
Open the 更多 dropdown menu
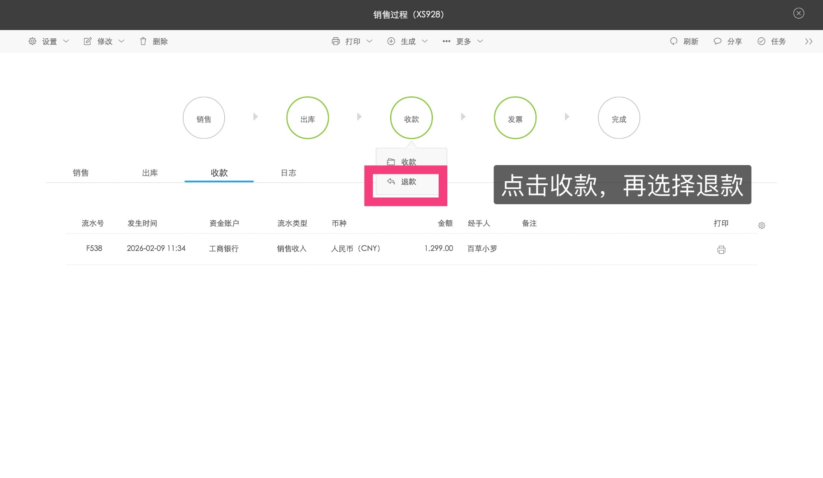pyautogui.click(x=463, y=41)
